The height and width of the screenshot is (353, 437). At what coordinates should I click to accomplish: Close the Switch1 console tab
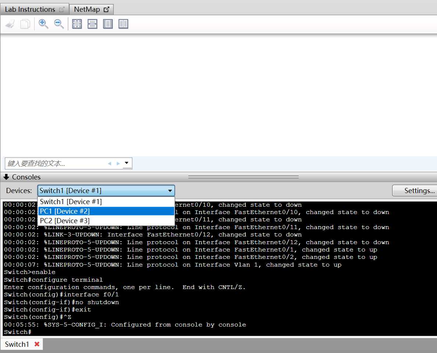point(37,344)
